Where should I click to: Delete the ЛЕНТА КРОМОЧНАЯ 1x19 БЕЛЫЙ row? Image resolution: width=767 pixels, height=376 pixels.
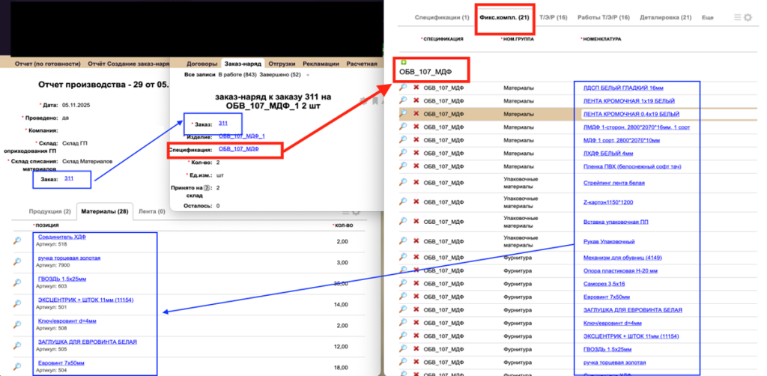[416, 100]
